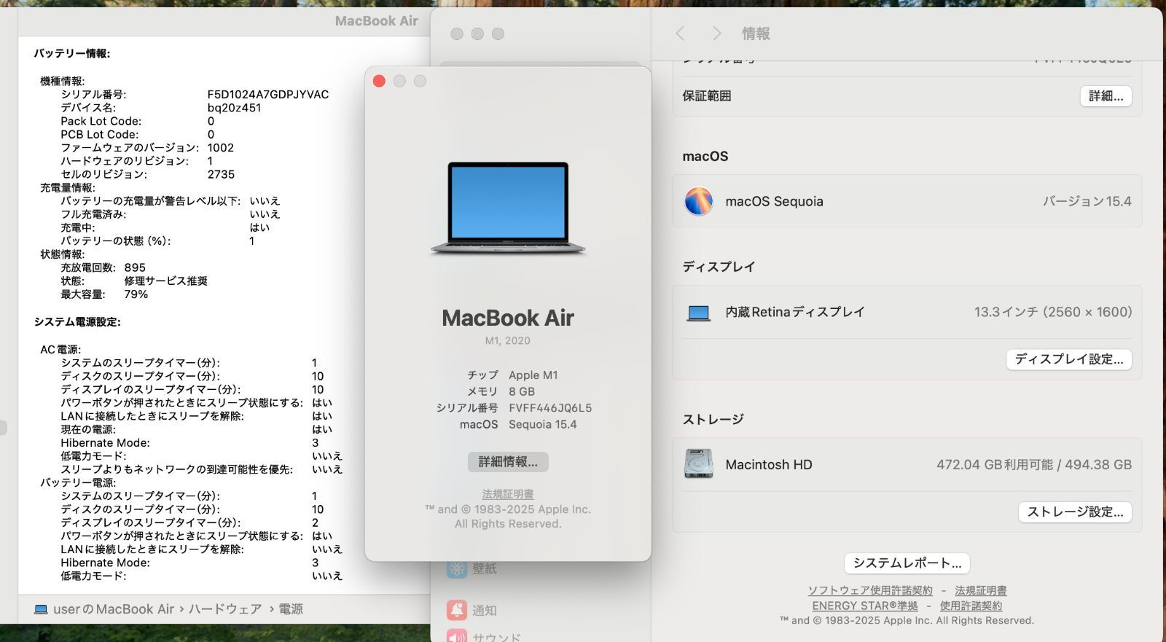The width and height of the screenshot is (1166, 642).
Task: Click the System Settings red close dot
Action: coord(457,34)
